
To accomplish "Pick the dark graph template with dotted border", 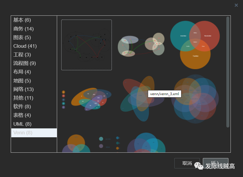I will click(x=87, y=45).
